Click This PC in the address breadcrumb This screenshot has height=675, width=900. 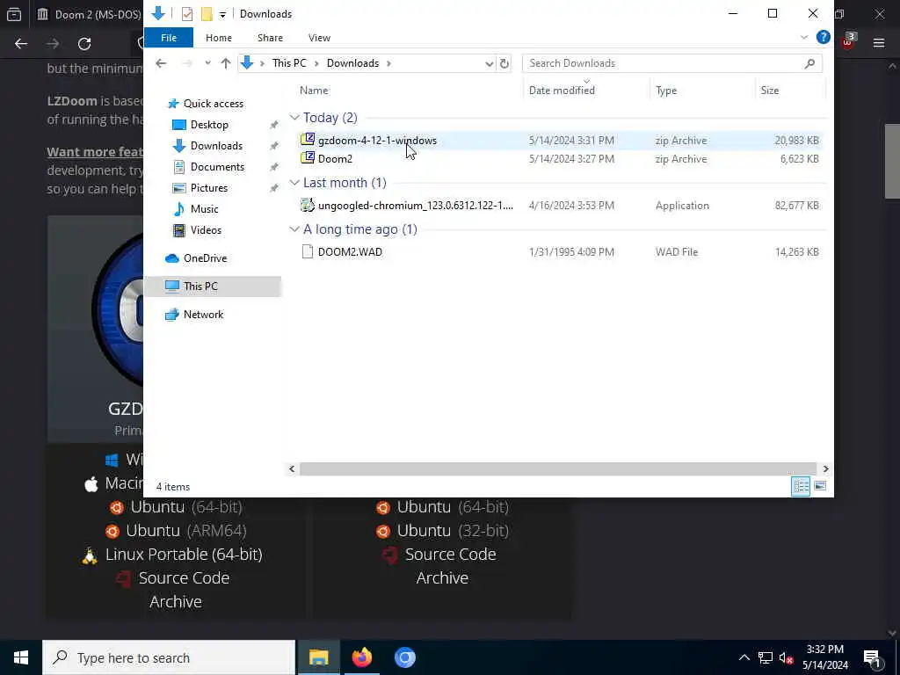click(x=289, y=63)
